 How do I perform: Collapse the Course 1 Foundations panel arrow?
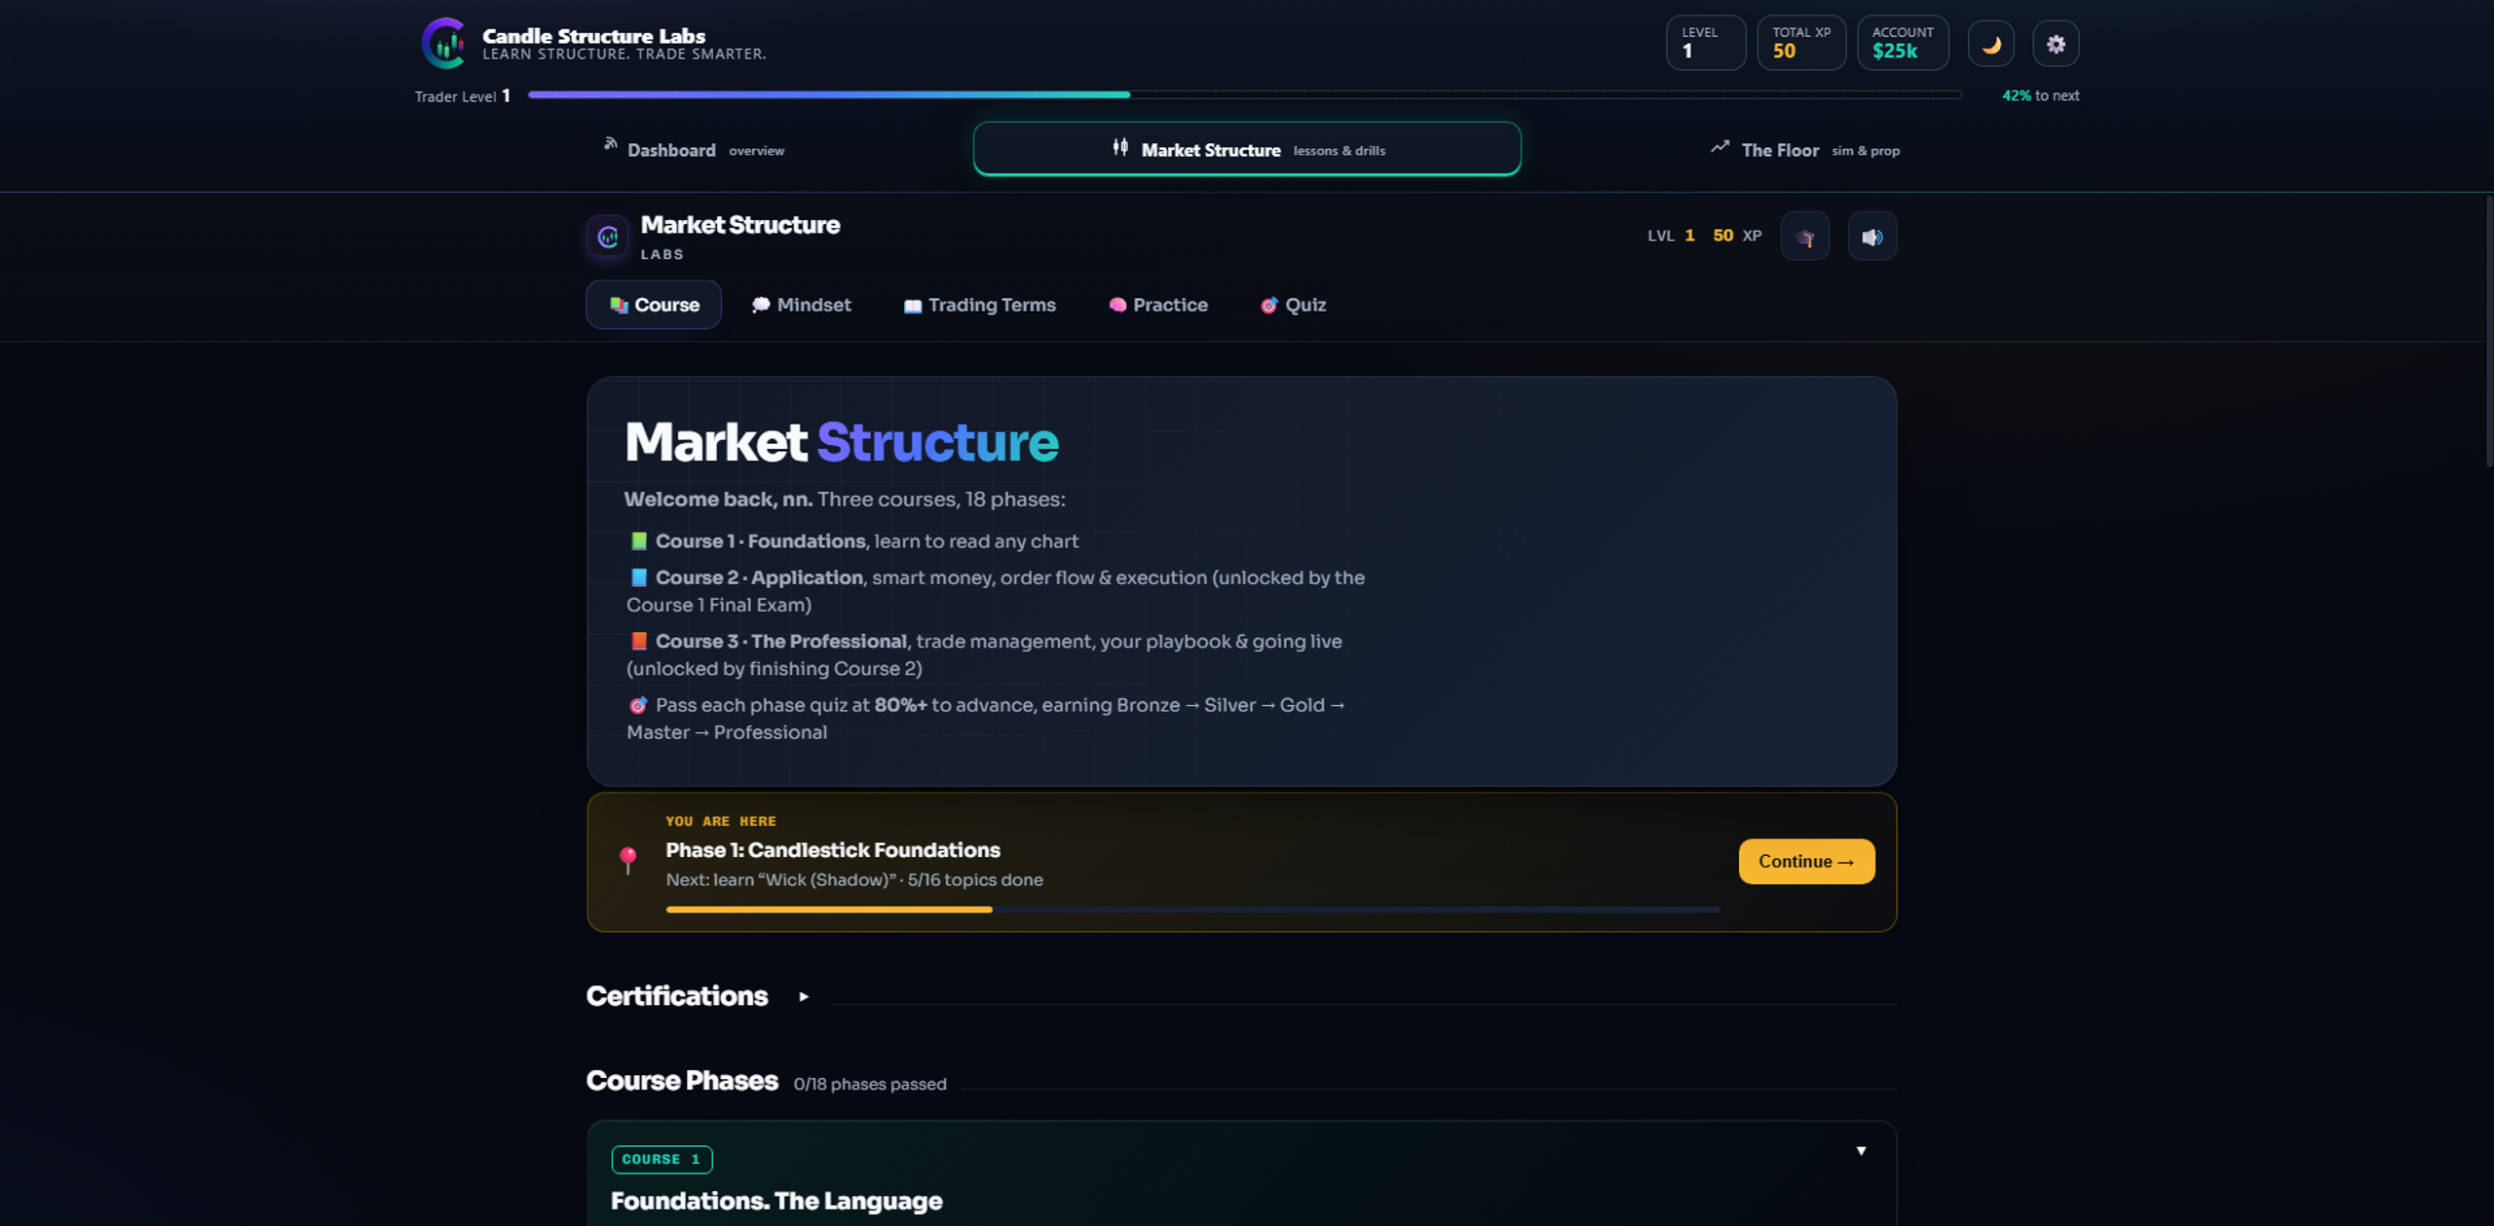coord(1861,1151)
